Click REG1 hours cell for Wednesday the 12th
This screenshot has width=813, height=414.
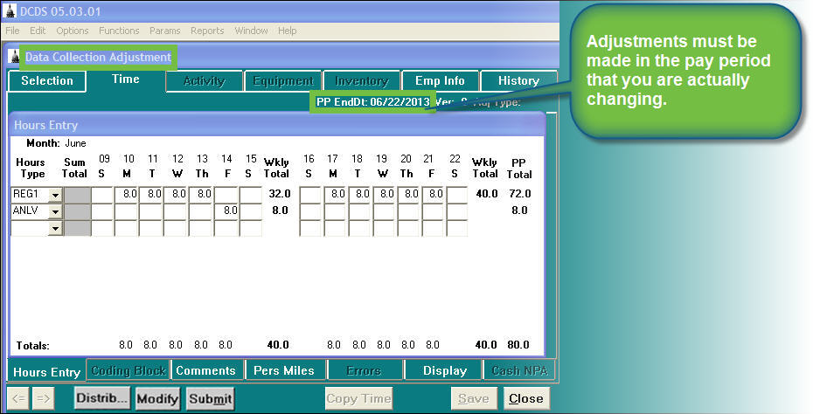[175, 194]
